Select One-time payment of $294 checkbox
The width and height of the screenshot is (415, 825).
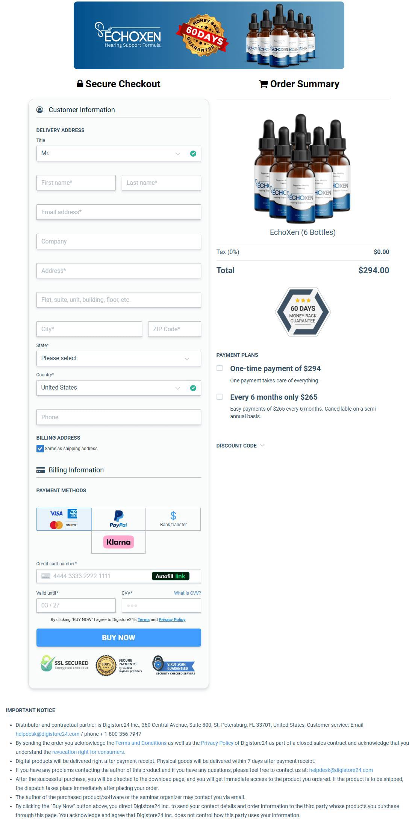220,368
